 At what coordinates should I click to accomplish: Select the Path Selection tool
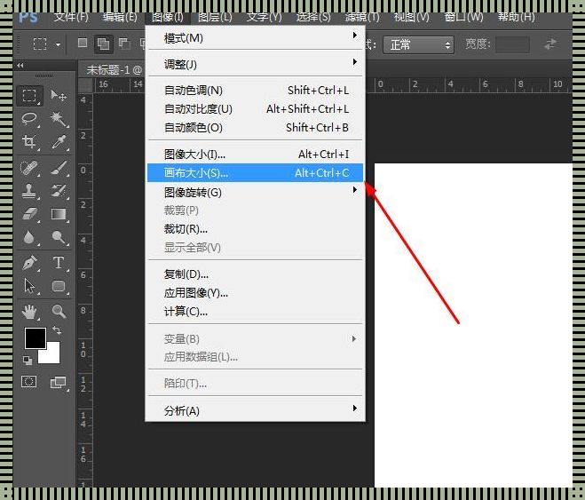click(29, 286)
